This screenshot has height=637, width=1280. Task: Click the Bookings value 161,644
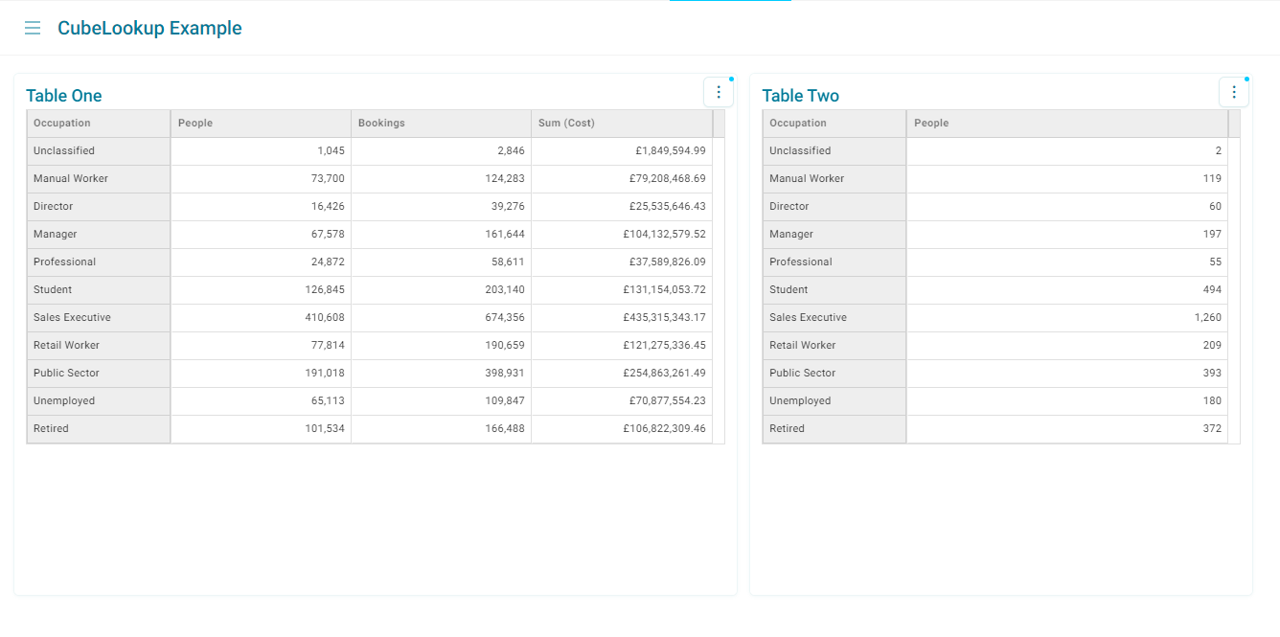(x=442, y=235)
